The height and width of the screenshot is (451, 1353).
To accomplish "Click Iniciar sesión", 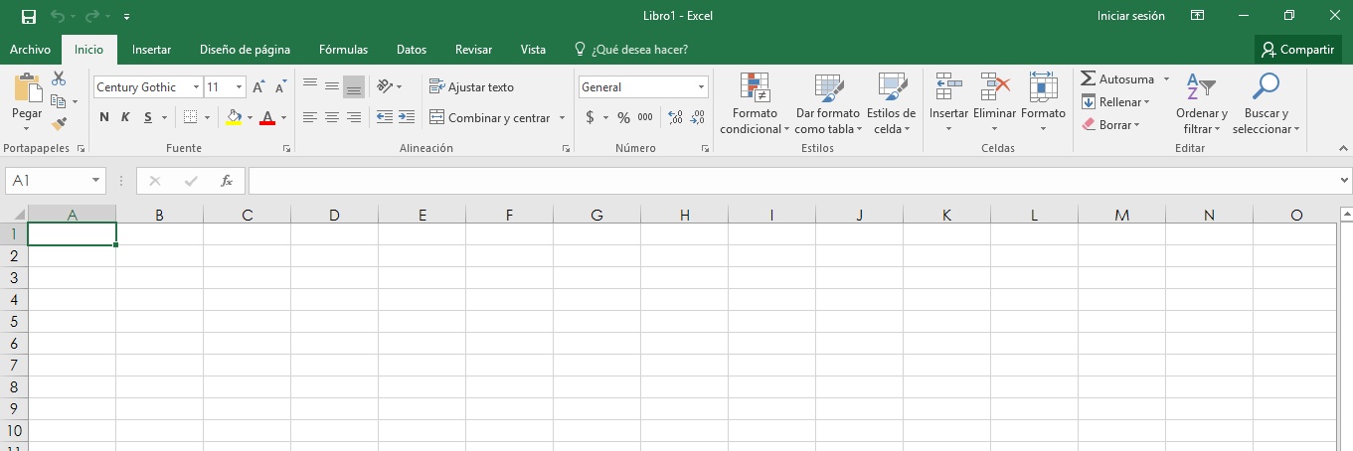I will coord(1130,16).
